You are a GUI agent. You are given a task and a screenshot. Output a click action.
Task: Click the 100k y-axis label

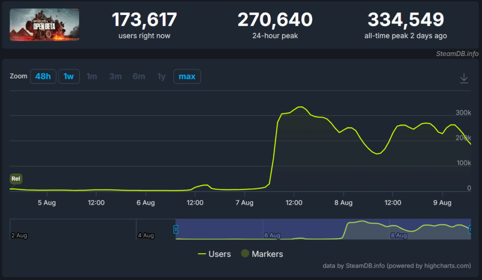[464, 163]
